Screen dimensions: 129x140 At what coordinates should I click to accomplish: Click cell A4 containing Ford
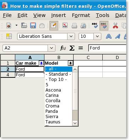[x=30, y=75]
